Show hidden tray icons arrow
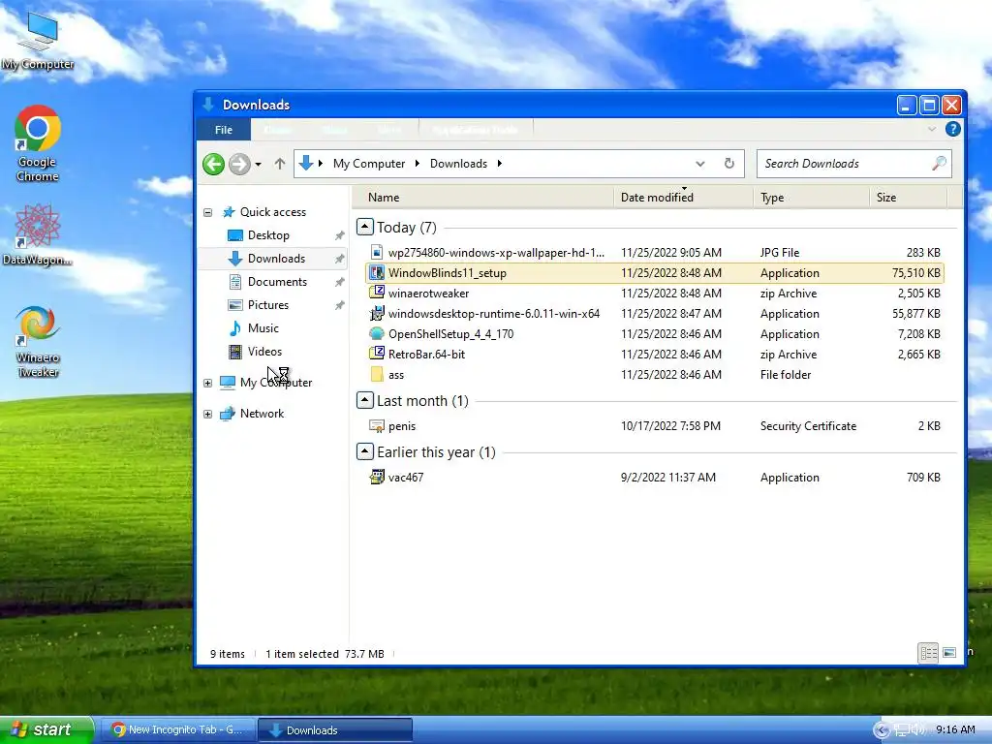Screen dimensions: 992x744 [882, 730]
